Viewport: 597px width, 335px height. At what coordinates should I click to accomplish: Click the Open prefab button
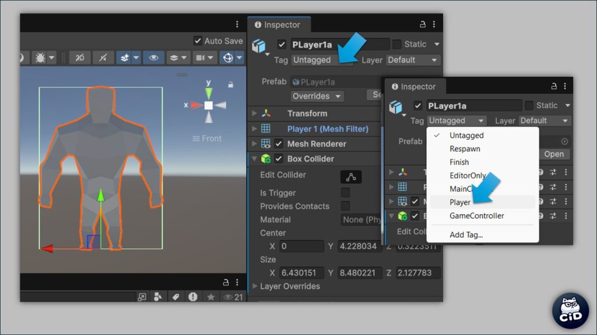pos(553,154)
